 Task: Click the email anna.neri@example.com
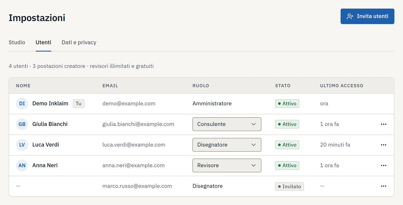[x=133, y=166]
